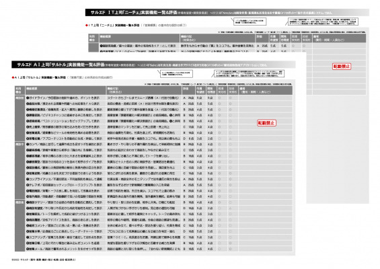Click the サルトル title banner
This screenshot has height=269, width=380.
153,65
